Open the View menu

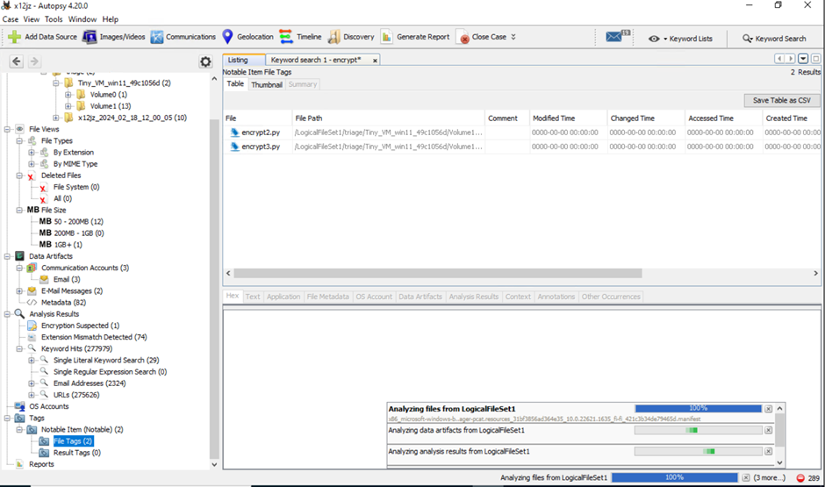coord(32,19)
